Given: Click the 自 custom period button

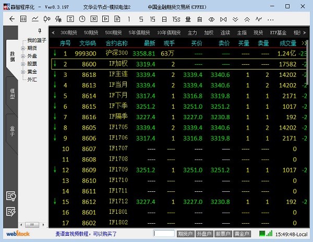Looking at the screenshot, I should tap(199, 19).
